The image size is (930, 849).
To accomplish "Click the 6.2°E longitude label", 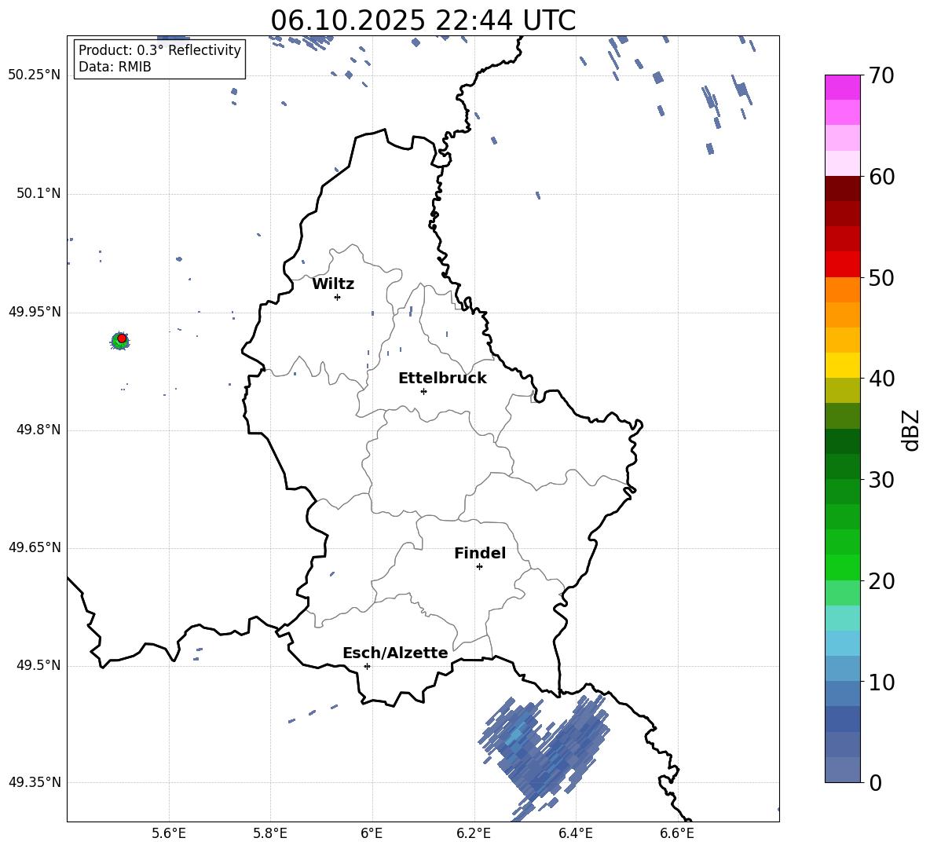I will pos(474,833).
